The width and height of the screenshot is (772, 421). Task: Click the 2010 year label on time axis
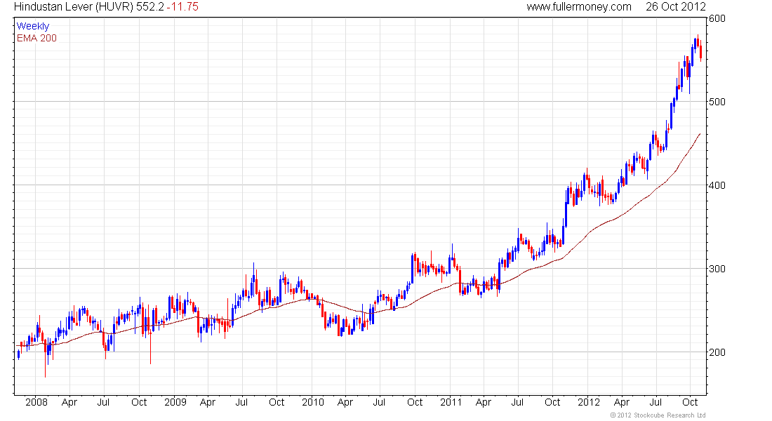[312, 402]
